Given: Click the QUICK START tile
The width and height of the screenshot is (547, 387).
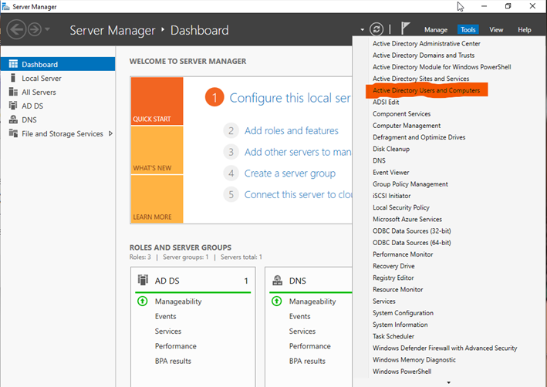Looking at the screenshot, I should pyautogui.click(x=157, y=101).
